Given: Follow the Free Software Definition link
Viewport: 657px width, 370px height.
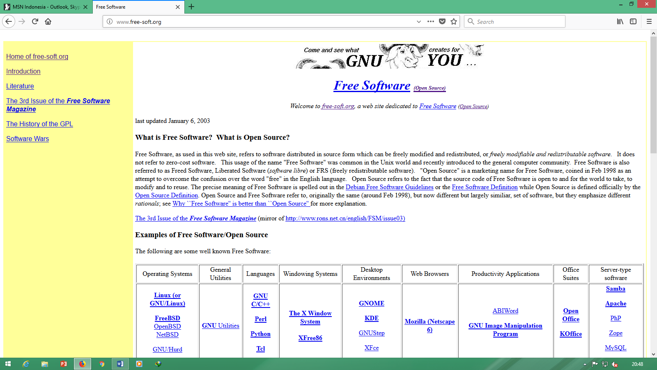Looking at the screenshot, I should [485, 187].
